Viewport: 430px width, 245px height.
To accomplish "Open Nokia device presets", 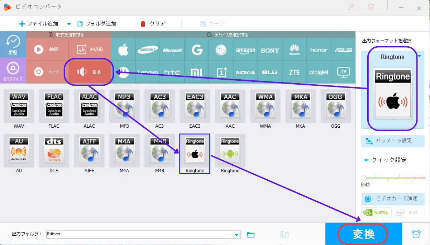I will pos(245,72).
